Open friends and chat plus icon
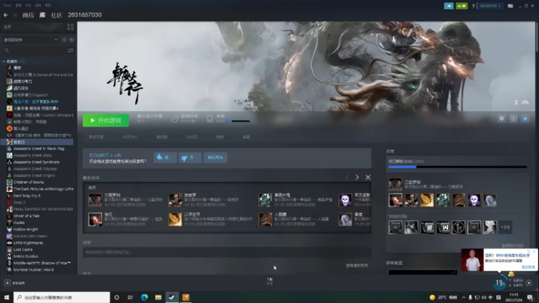The width and height of the screenshot is (539, 303). [x=529, y=283]
